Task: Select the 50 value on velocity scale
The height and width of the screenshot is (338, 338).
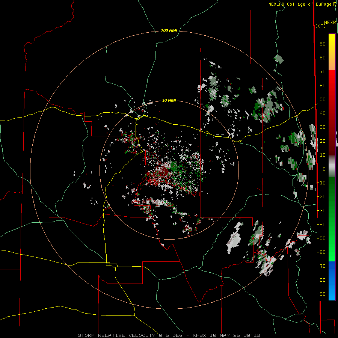Action: pos(323,100)
